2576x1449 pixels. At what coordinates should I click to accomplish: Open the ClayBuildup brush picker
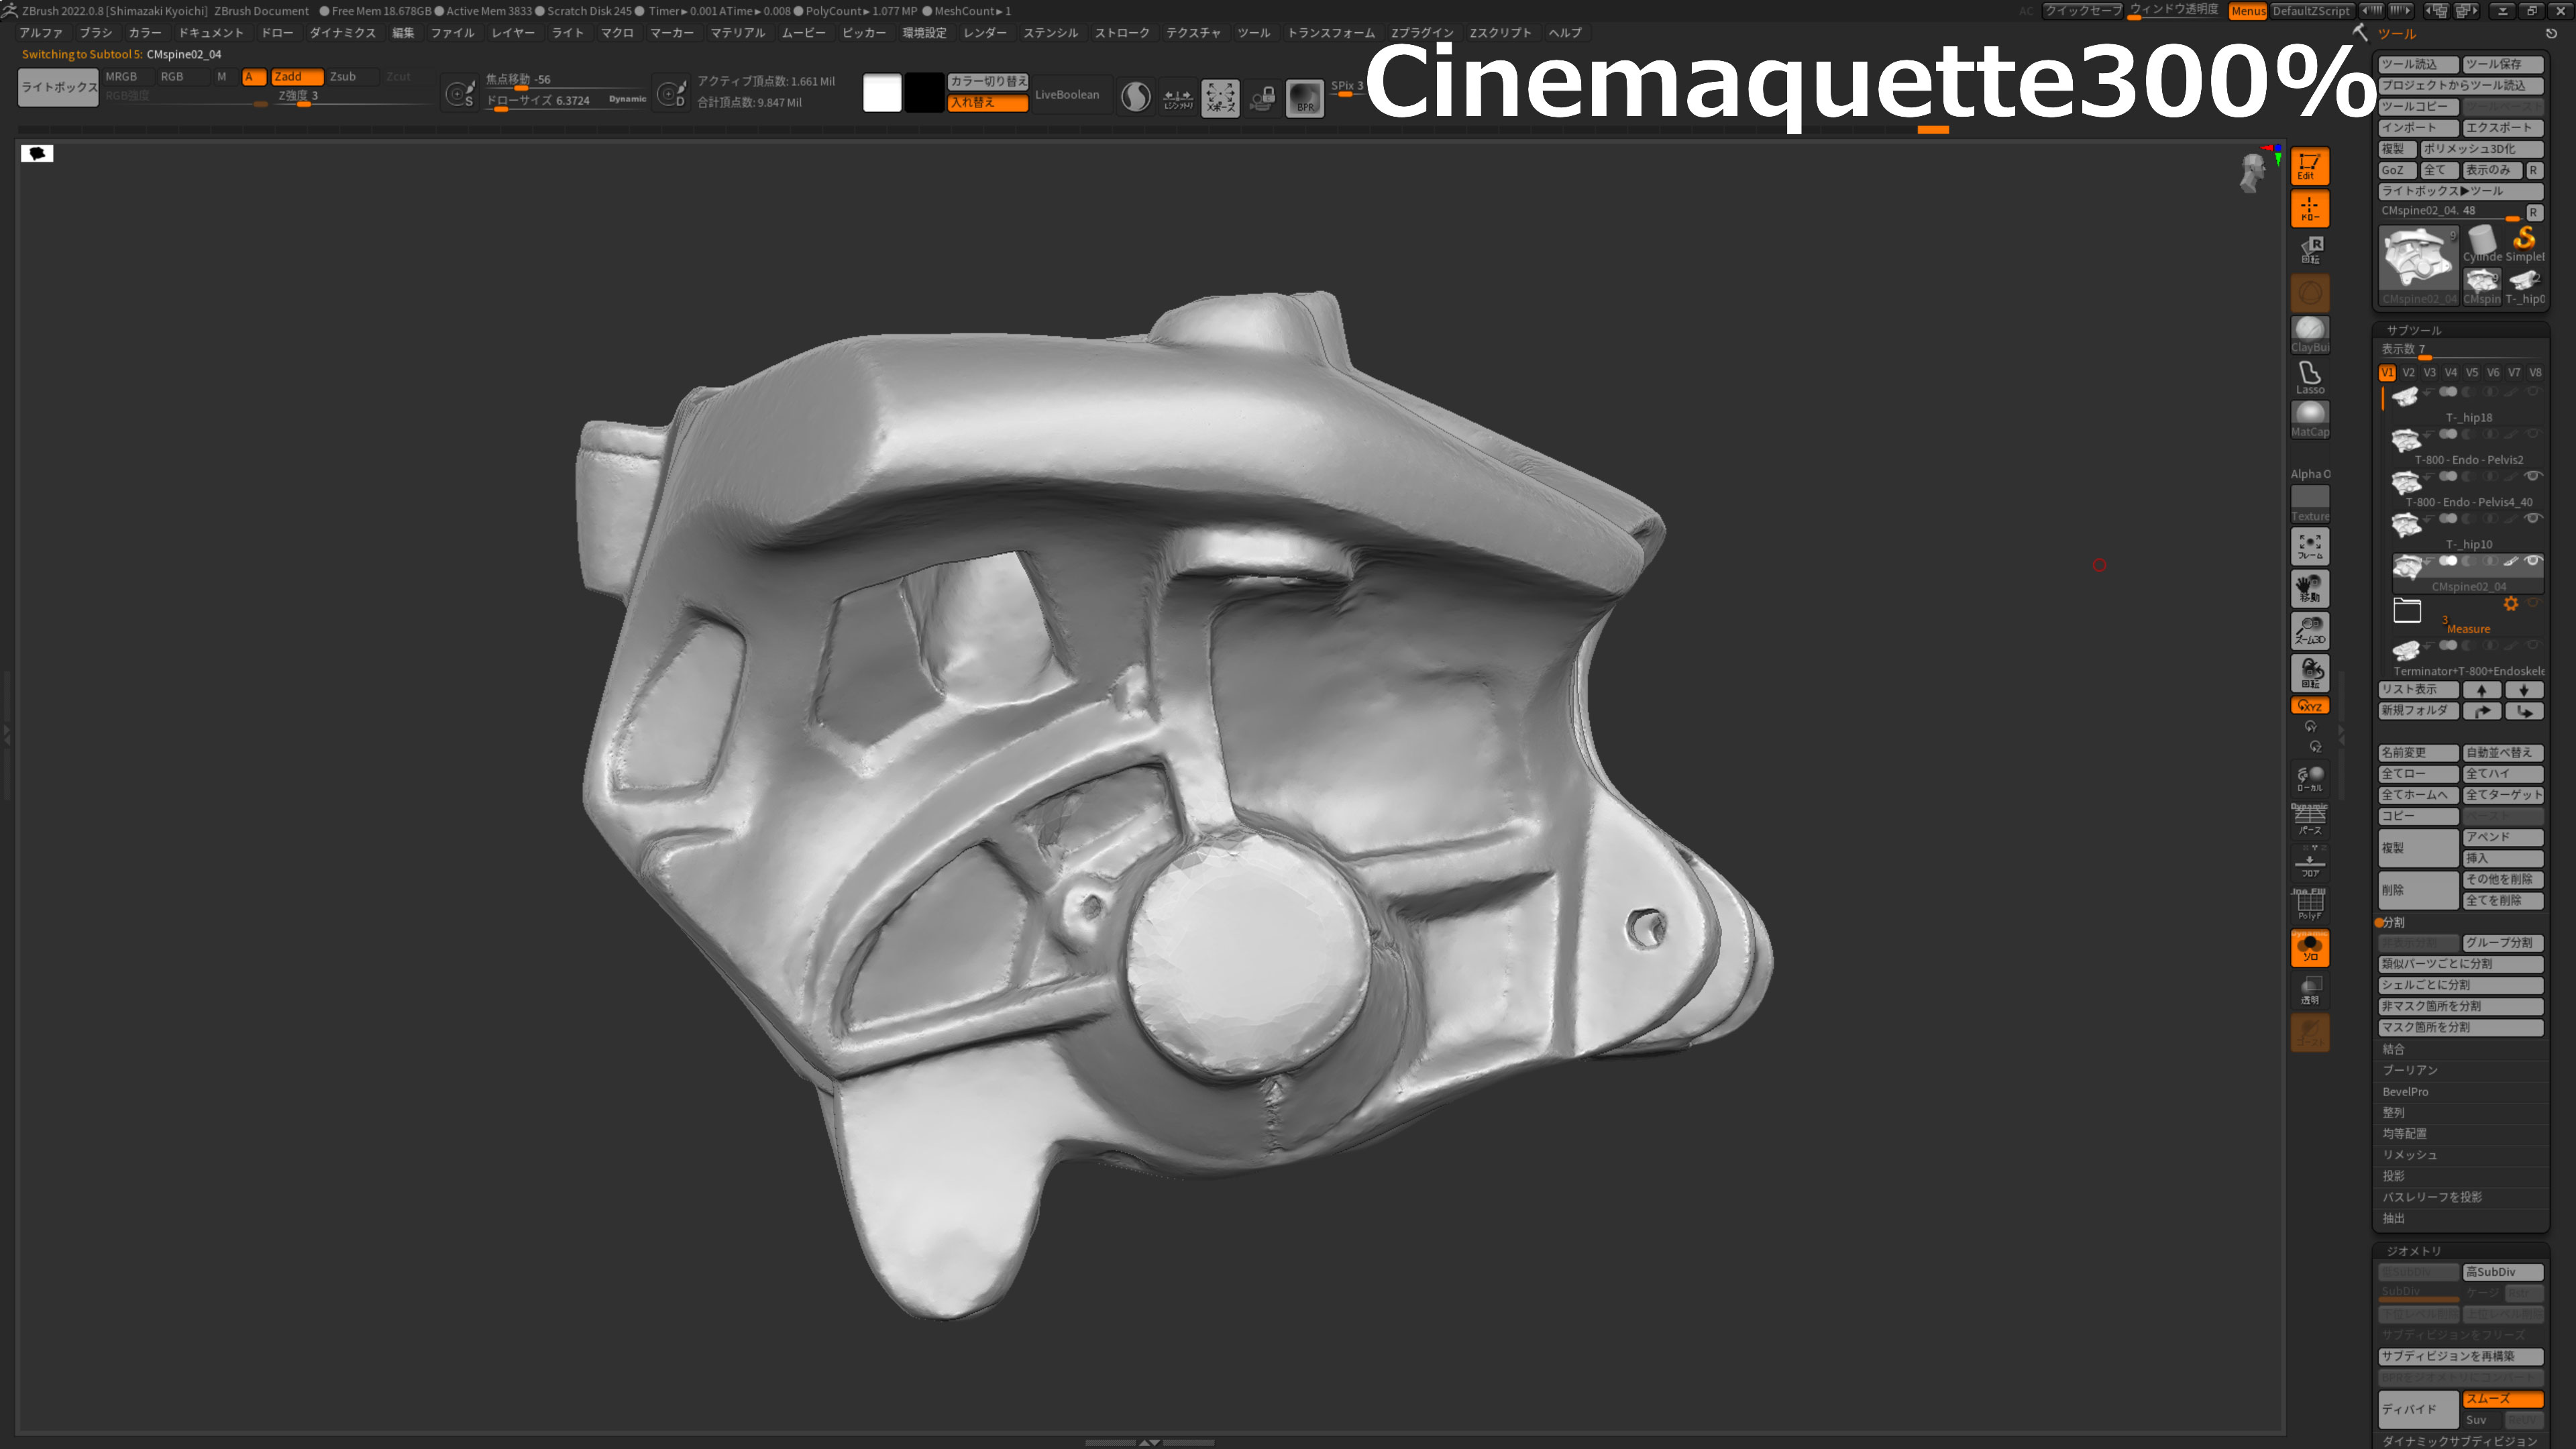(2309, 335)
